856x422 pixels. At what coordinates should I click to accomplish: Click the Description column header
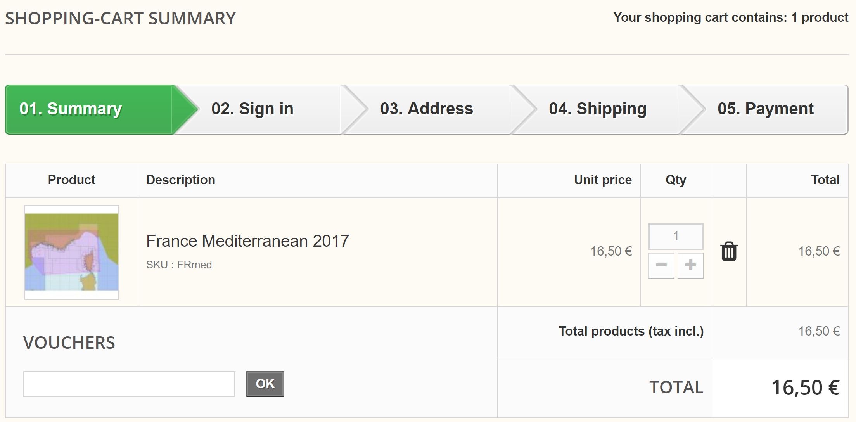[x=181, y=180]
